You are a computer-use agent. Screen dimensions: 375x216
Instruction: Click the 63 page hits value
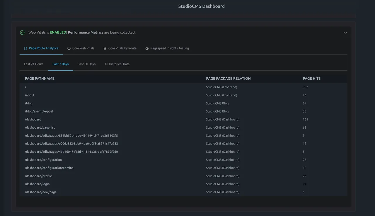click(304, 127)
